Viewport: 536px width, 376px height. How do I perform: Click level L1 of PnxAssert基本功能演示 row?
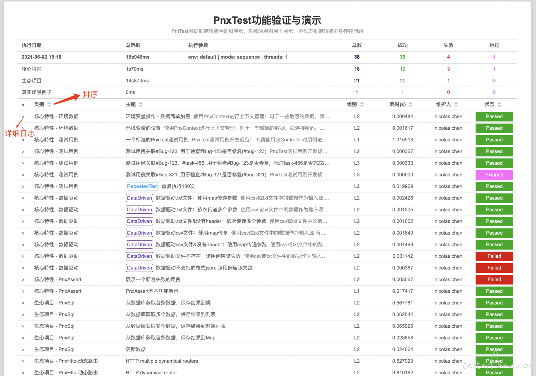[x=357, y=291]
